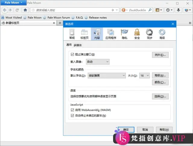Toggle 启用 WebAssembly (WASM) checkbox
This screenshot has height=146, width=193.
(x=72, y=110)
